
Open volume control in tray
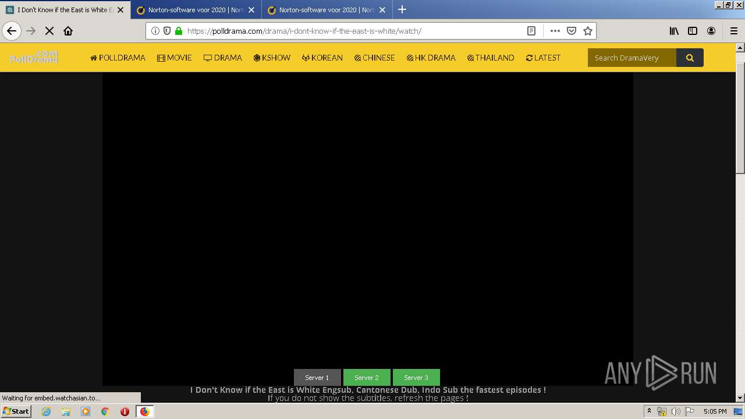point(676,411)
